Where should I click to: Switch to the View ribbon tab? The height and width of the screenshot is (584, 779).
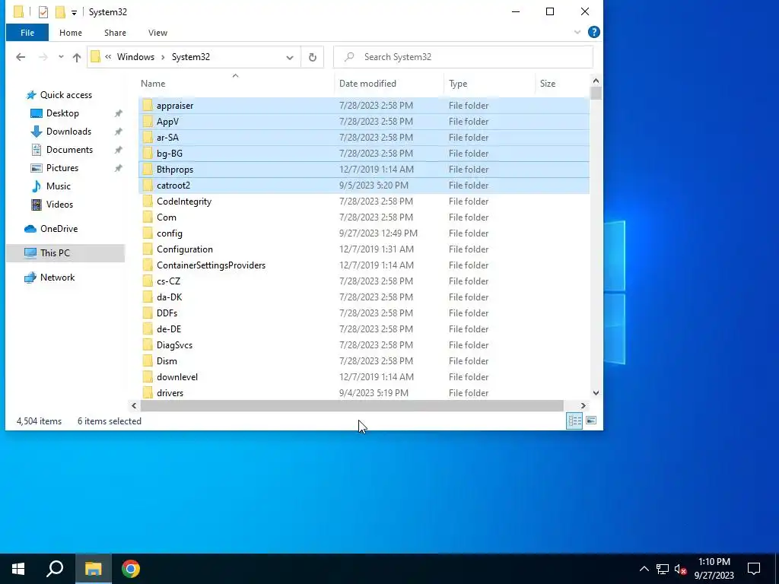tap(157, 33)
